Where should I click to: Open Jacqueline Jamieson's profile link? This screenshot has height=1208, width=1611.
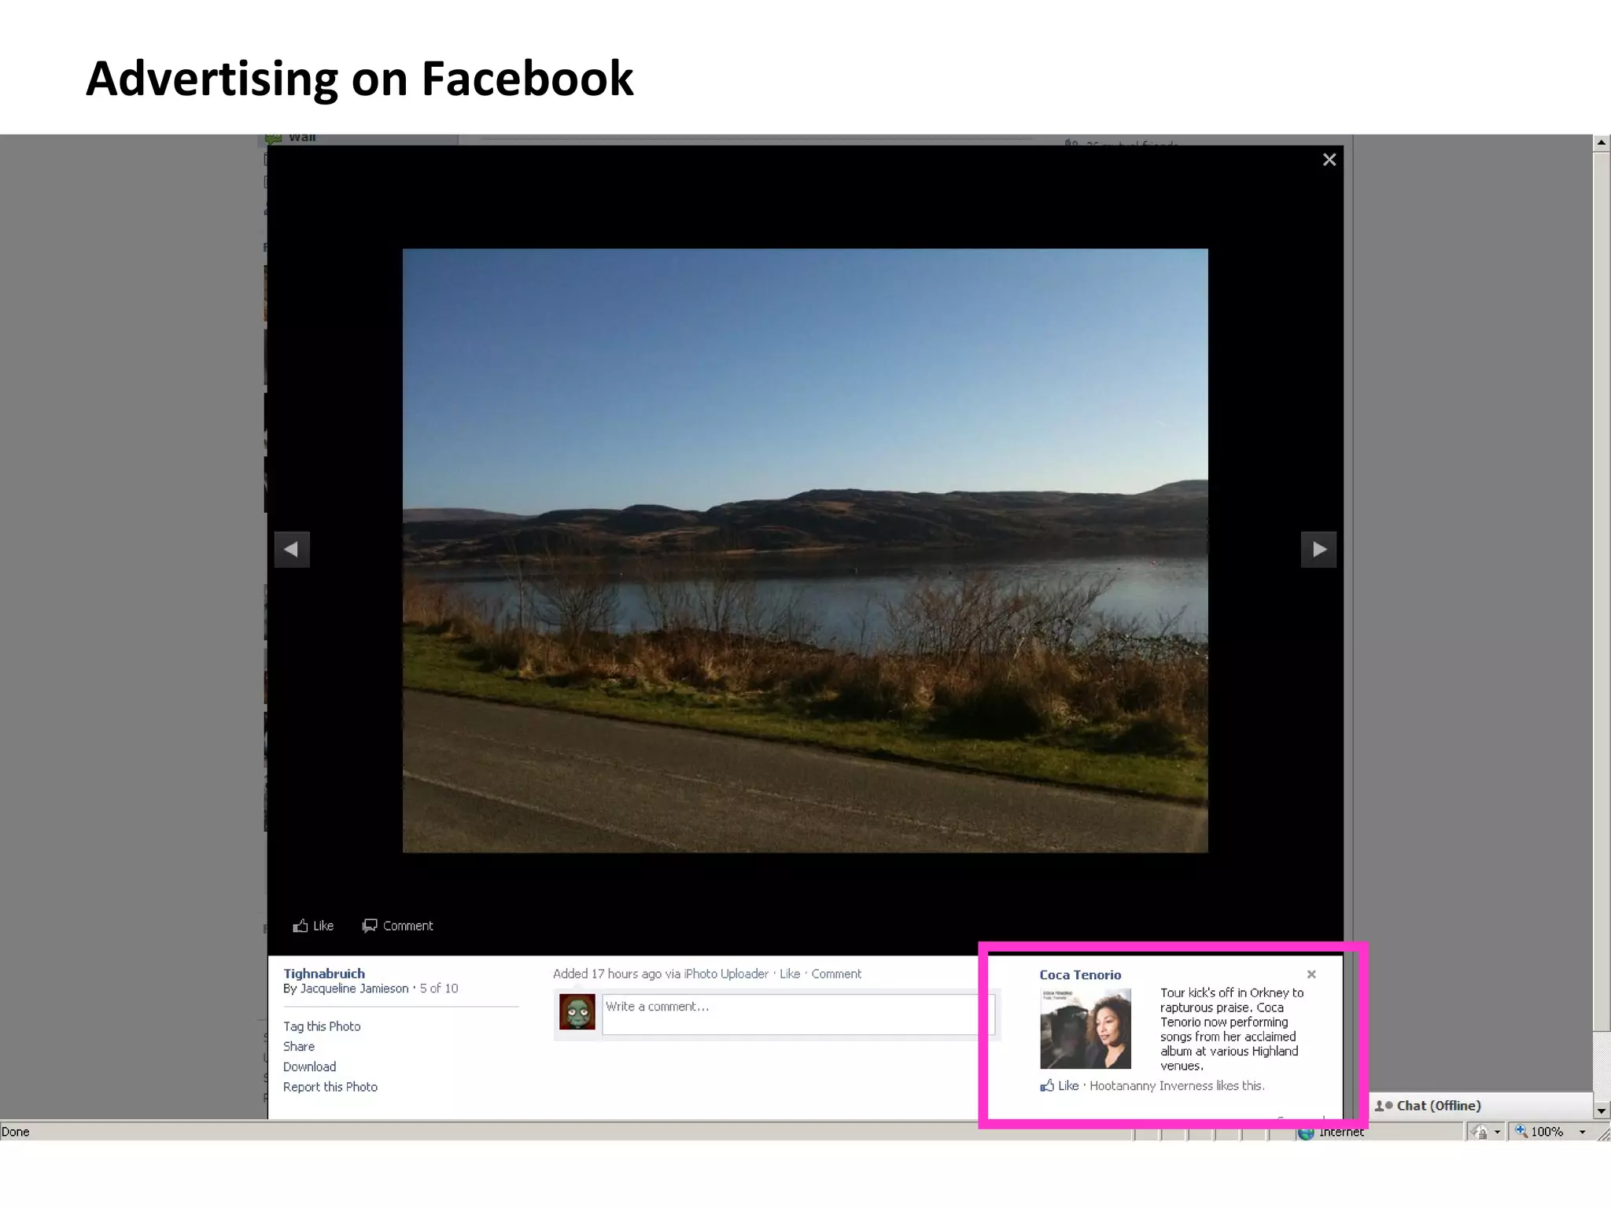(x=354, y=989)
